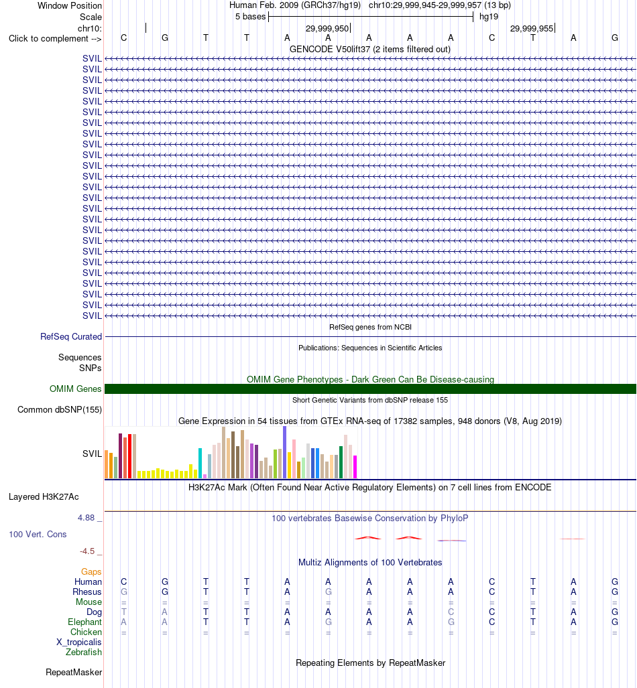The height and width of the screenshot is (688, 637).
Task: Click the '100 Vert. Cons' track label
Action: click(x=38, y=534)
